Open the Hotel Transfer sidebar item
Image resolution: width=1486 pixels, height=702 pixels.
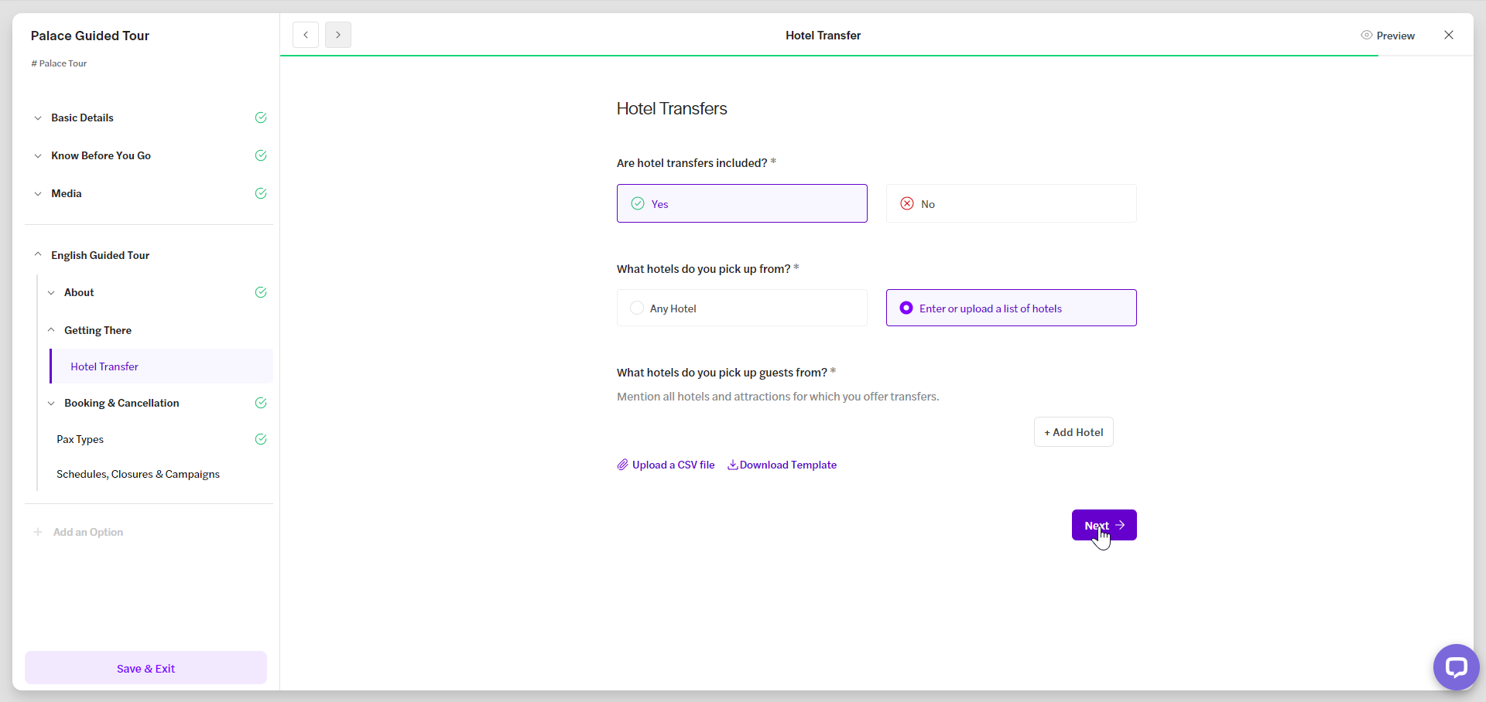click(162, 366)
